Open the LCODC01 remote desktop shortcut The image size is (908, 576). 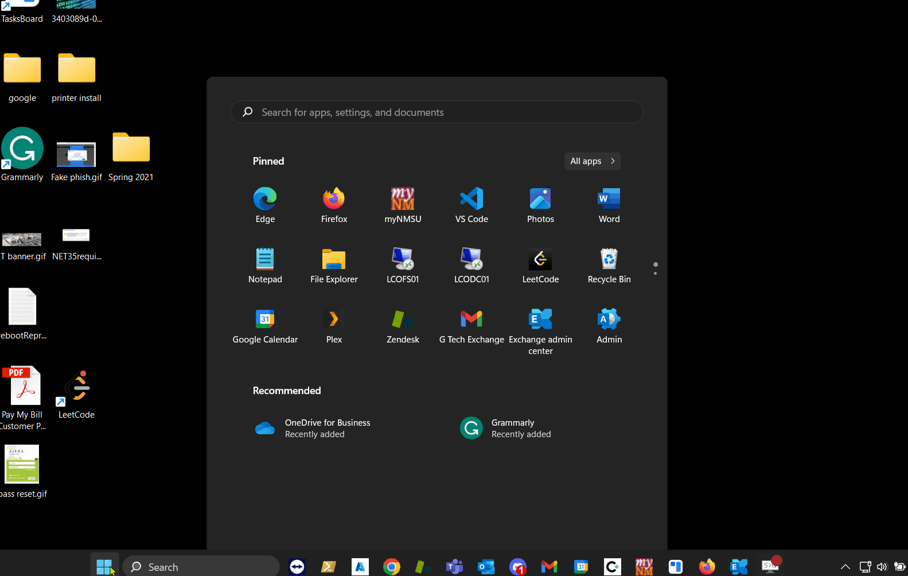point(471,265)
